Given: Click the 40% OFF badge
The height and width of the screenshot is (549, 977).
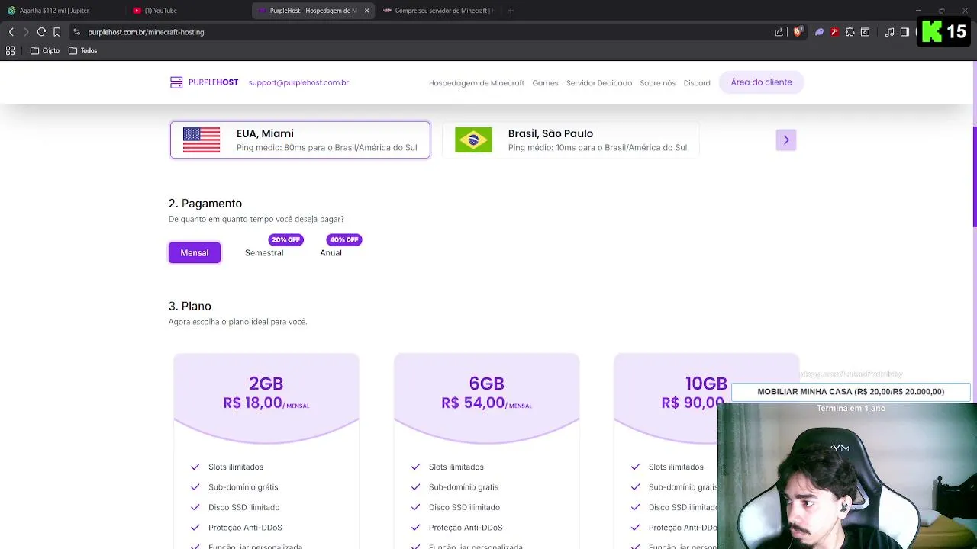Looking at the screenshot, I should (x=344, y=239).
